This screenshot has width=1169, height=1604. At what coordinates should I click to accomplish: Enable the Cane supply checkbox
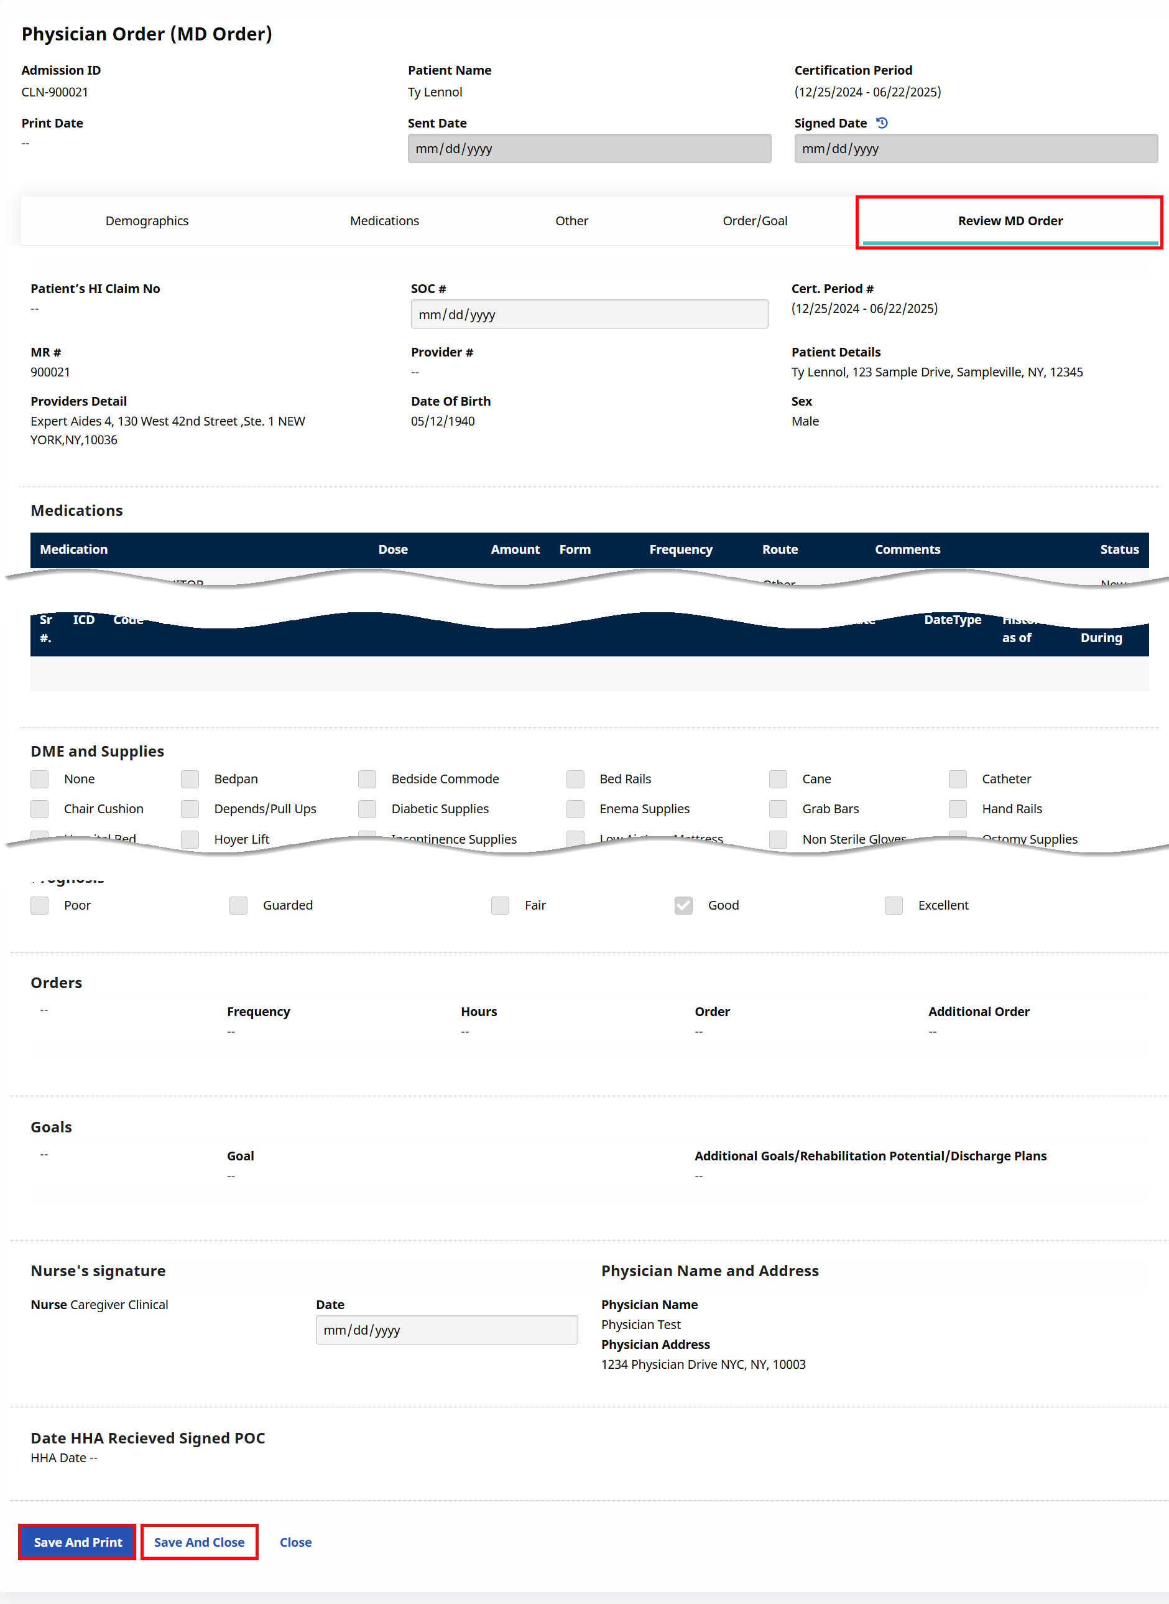(x=778, y=778)
